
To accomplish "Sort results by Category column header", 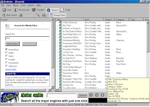I will (x=122, y=20).
